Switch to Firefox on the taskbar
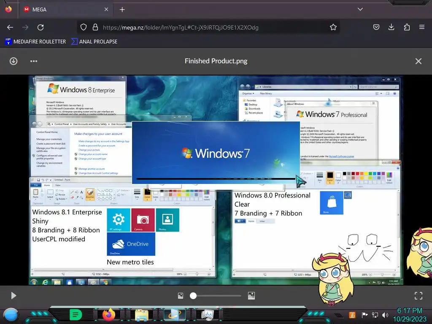The image size is (432, 324). click(108, 315)
